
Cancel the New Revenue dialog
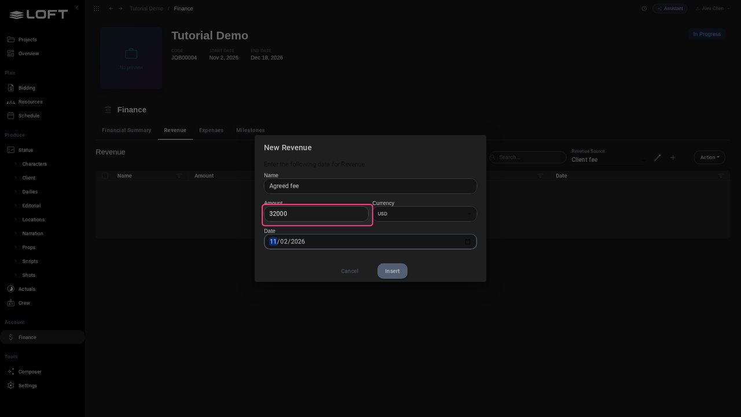pyautogui.click(x=350, y=271)
